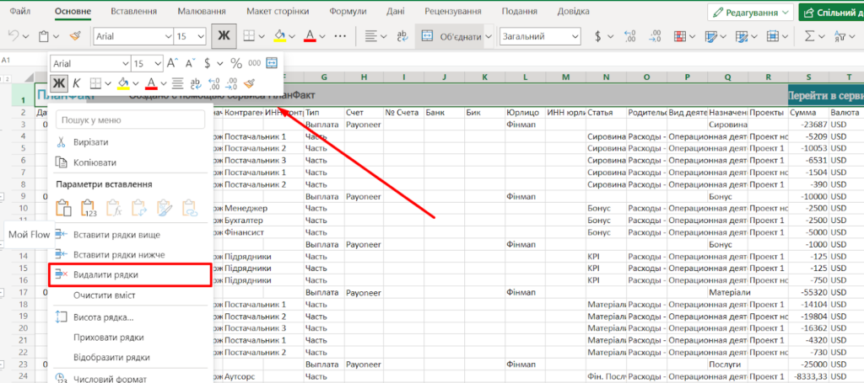Image resolution: width=864 pixels, height=383 pixels.
Task: Click the AutoSum sigma icon
Action: click(809, 36)
